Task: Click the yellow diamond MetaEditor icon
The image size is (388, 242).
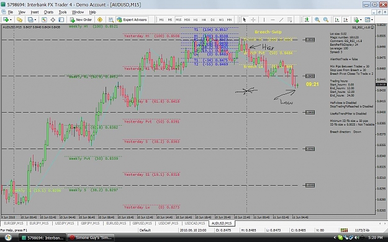Action: (100, 20)
